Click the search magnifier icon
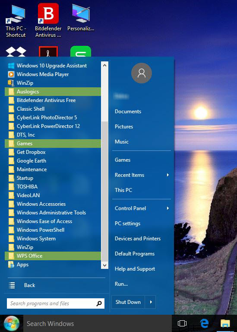The image size is (237, 332). tap(99, 303)
